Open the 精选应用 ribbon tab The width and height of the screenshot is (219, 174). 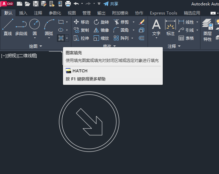(192, 13)
